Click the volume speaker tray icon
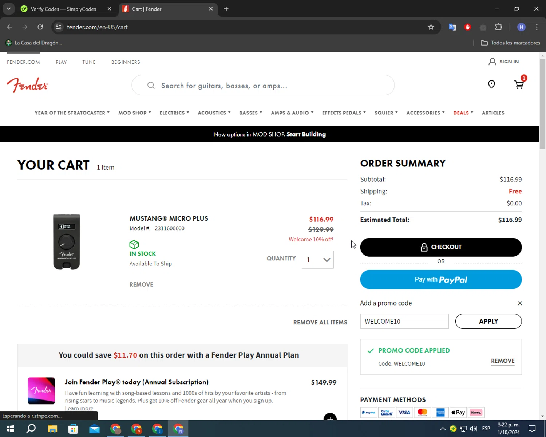This screenshot has width=546, height=437. pyautogui.click(x=474, y=429)
